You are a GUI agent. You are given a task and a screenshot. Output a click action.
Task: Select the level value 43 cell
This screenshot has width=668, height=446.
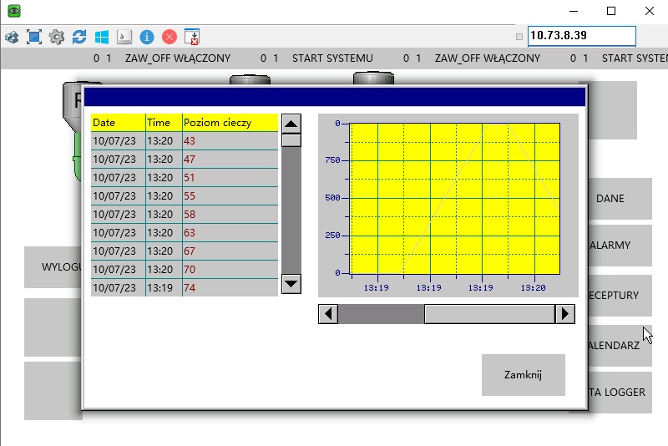230,141
